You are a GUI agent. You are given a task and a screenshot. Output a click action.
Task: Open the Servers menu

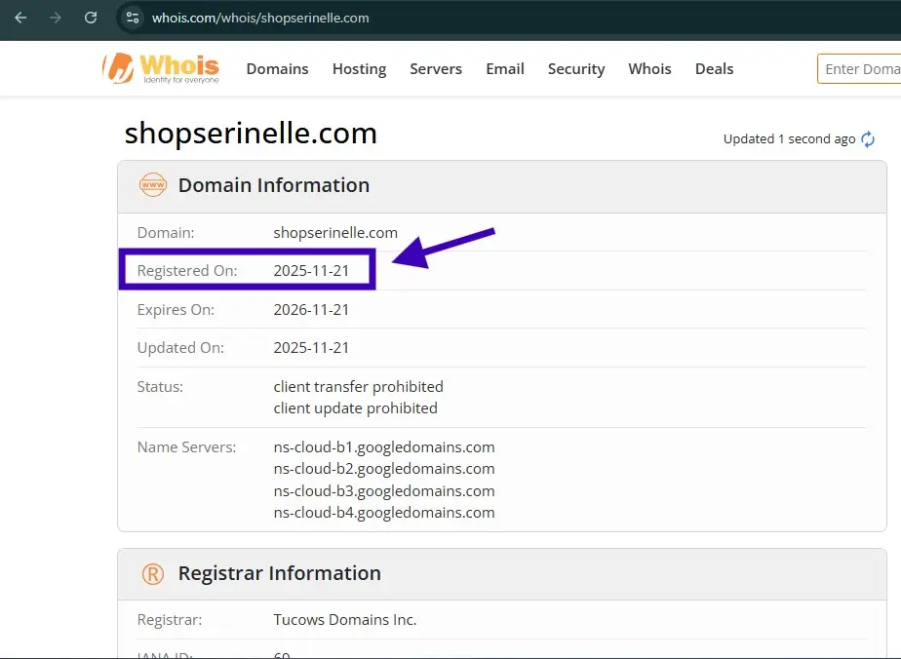tap(436, 69)
